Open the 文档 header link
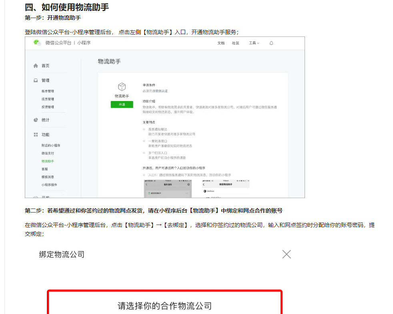 pos(221,43)
